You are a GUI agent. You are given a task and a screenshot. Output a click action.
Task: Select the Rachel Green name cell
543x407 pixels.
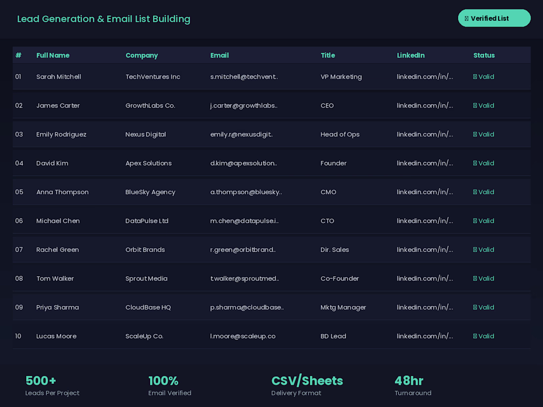pos(57,250)
